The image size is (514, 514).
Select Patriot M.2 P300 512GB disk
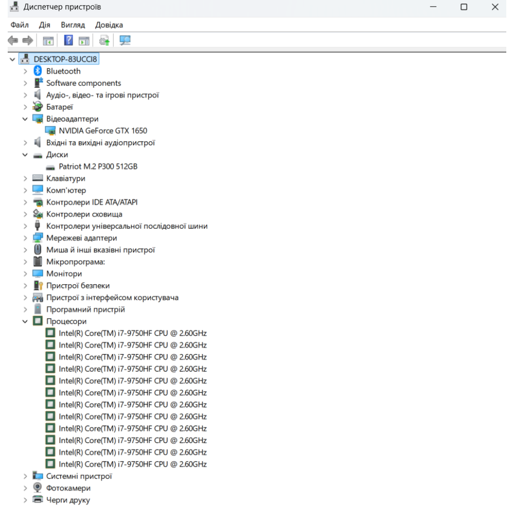[x=98, y=167]
